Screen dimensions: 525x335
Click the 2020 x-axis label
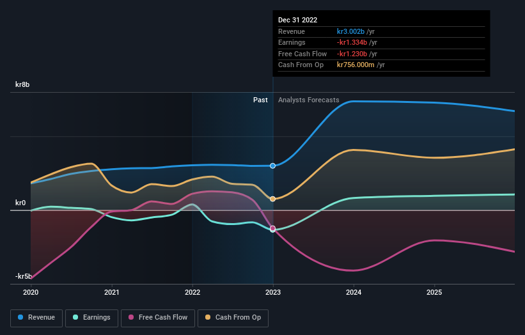click(31, 292)
